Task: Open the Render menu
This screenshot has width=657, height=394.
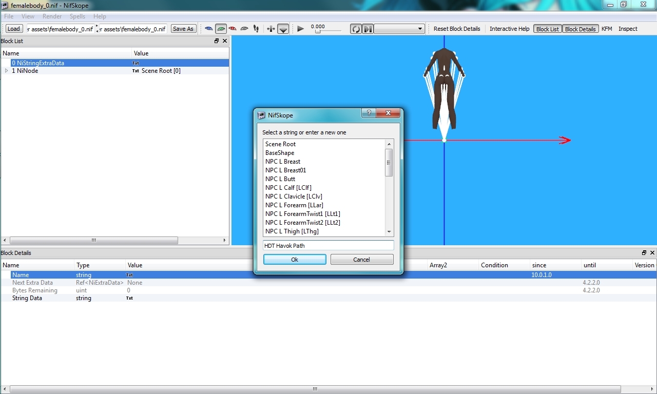Action: tap(52, 16)
